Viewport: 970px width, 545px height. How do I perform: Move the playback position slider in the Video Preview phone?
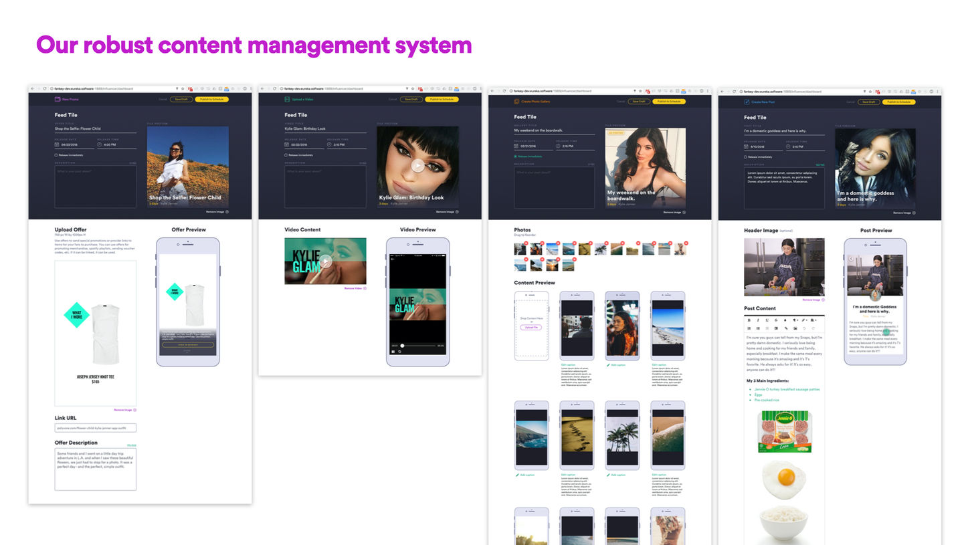point(402,345)
